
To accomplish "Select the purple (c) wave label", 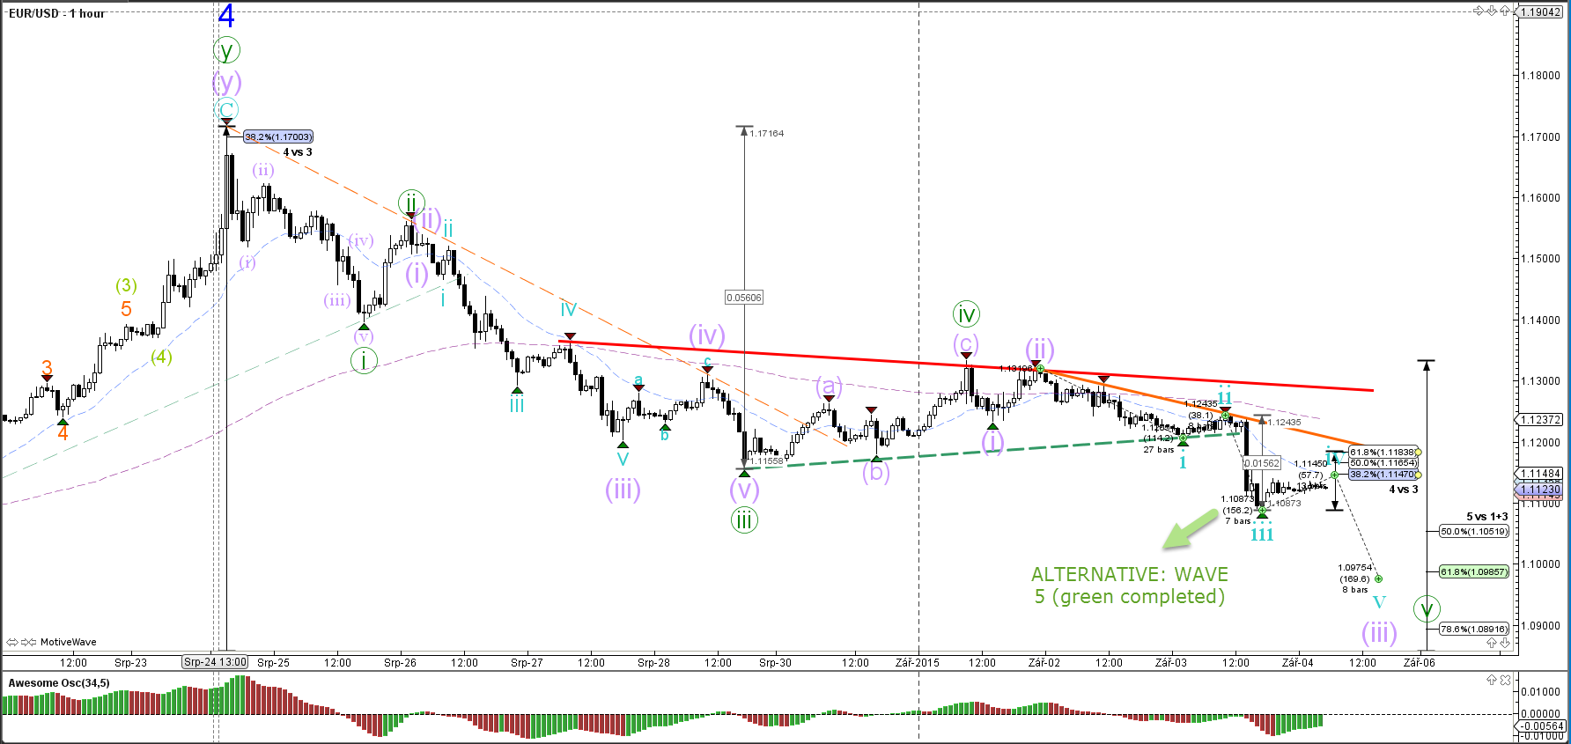I will pyautogui.click(x=966, y=343).
